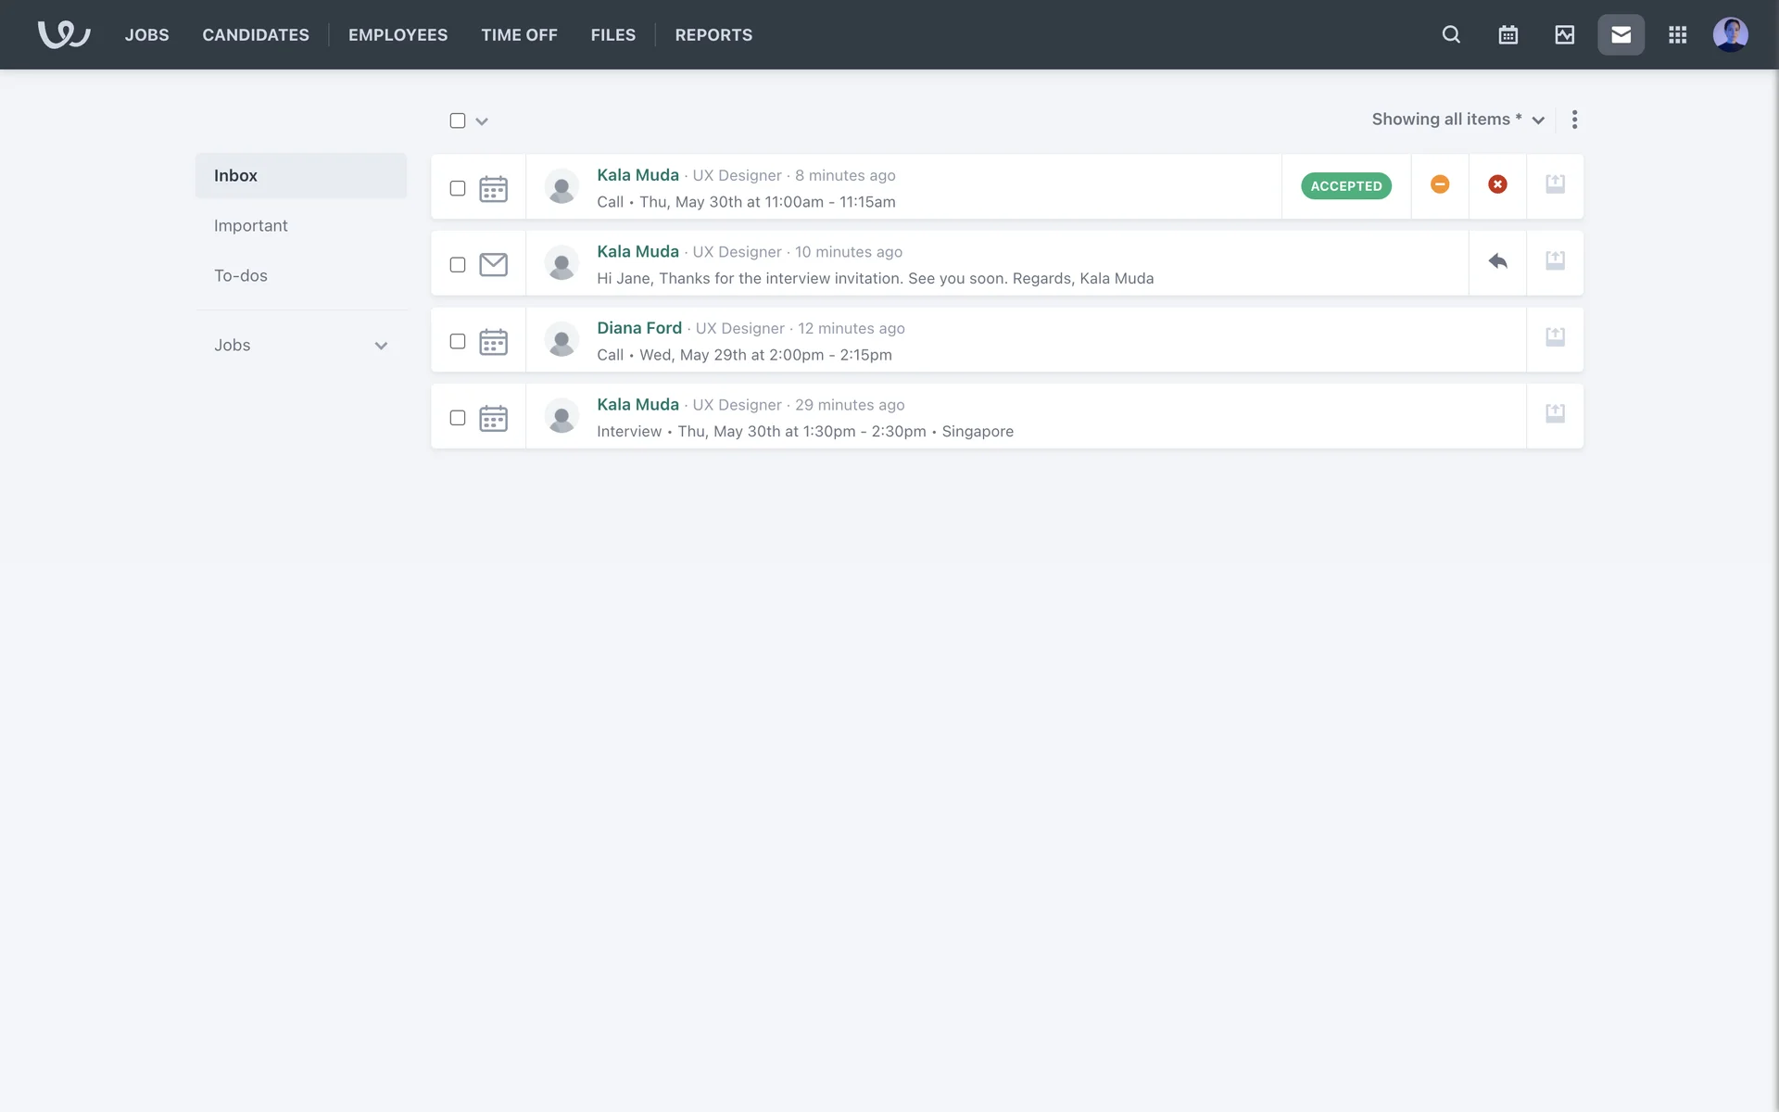Image resolution: width=1779 pixels, height=1112 pixels.
Task: Open the search icon in top bar
Action: 1451,35
